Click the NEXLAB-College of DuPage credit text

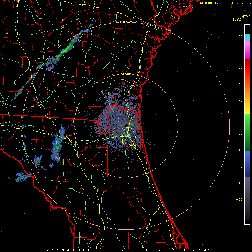click(x=225, y=3)
